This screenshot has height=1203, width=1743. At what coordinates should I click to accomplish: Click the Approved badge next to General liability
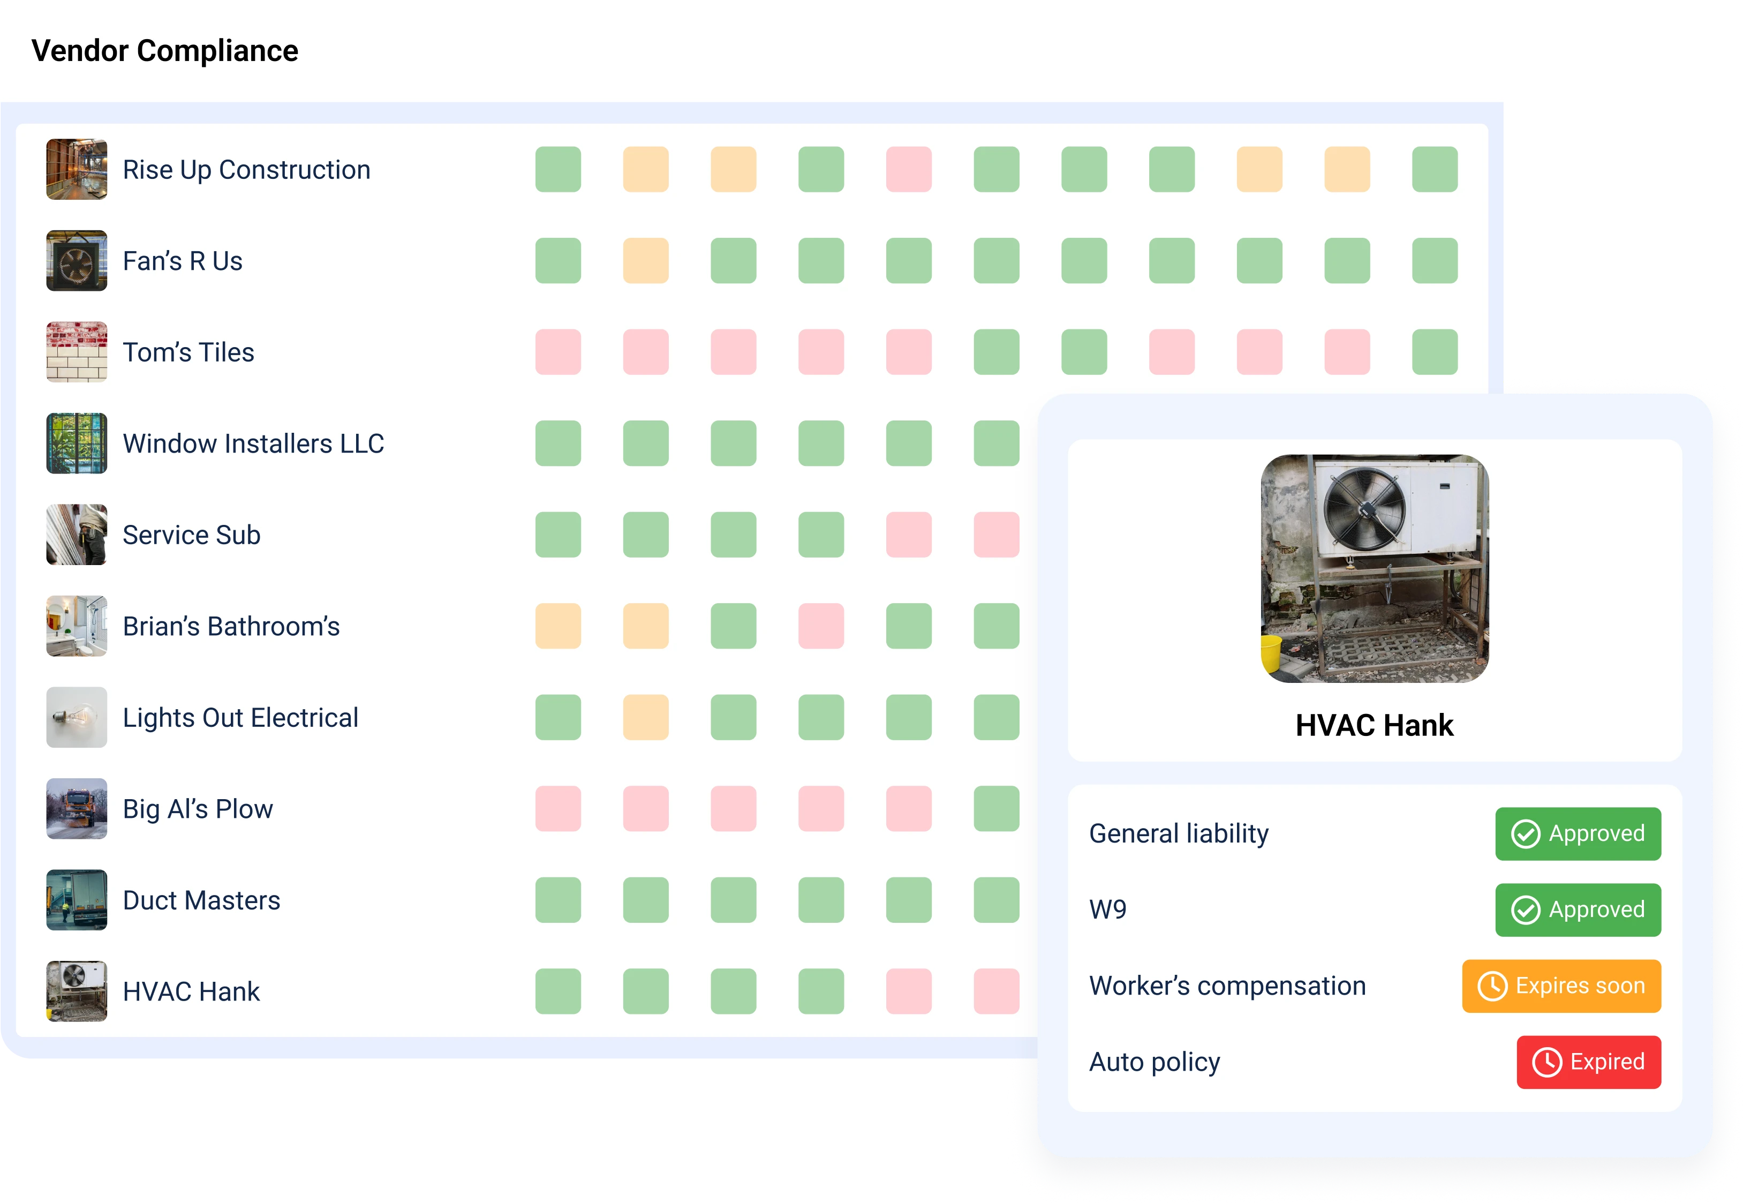[x=1577, y=833]
